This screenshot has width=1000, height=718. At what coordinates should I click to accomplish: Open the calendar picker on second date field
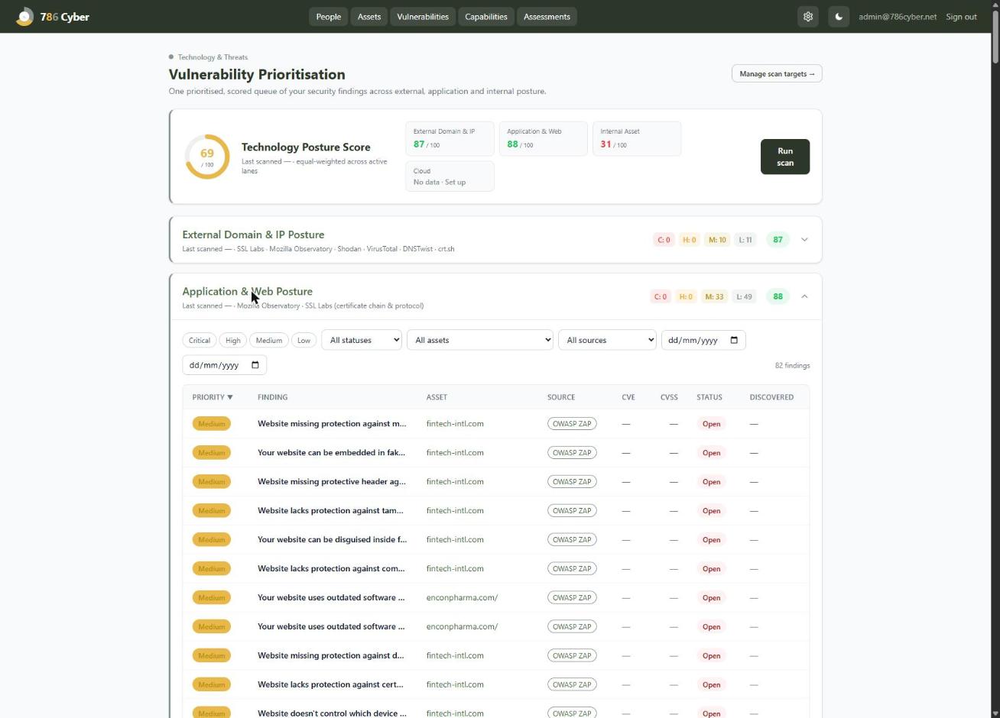255,365
